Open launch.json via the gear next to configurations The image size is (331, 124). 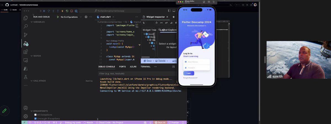click(86, 17)
